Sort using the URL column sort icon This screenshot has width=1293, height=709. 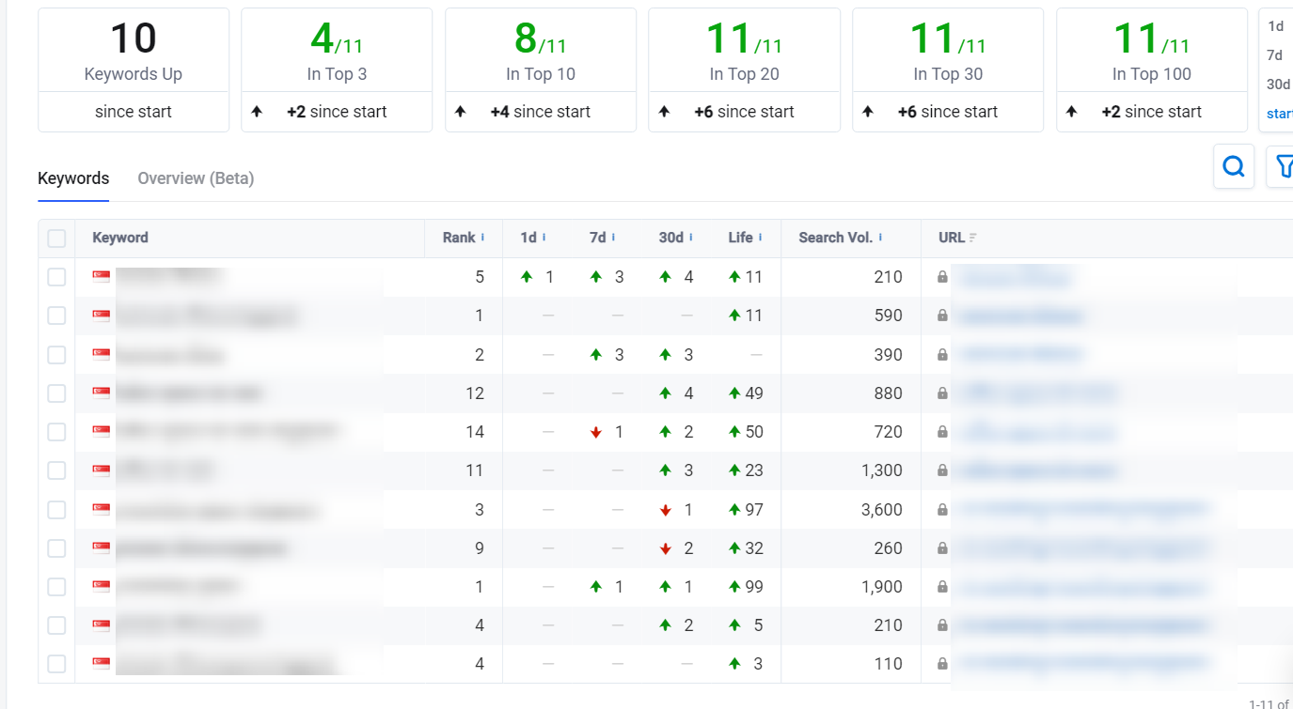pyautogui.click(x=972, y=239)
